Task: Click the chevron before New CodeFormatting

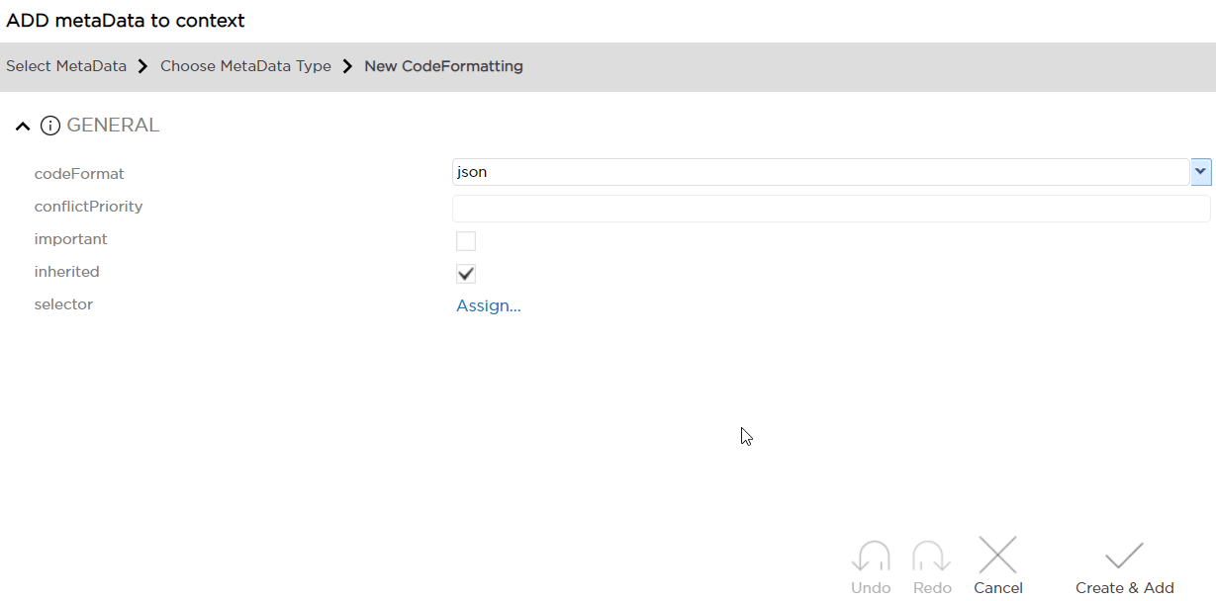Action: tap(347, 66)
